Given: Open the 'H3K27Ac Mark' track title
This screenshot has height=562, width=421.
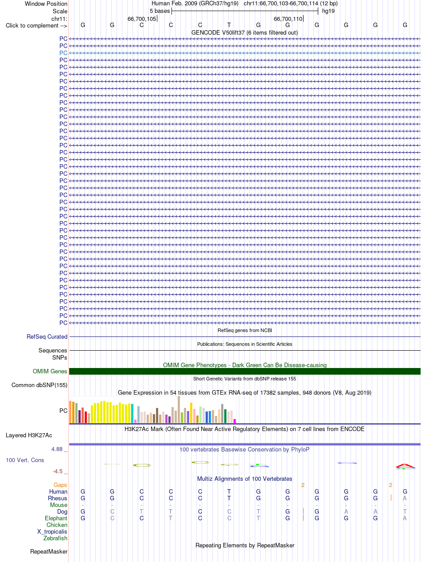Looking at the screenshot, I should 245,429.
